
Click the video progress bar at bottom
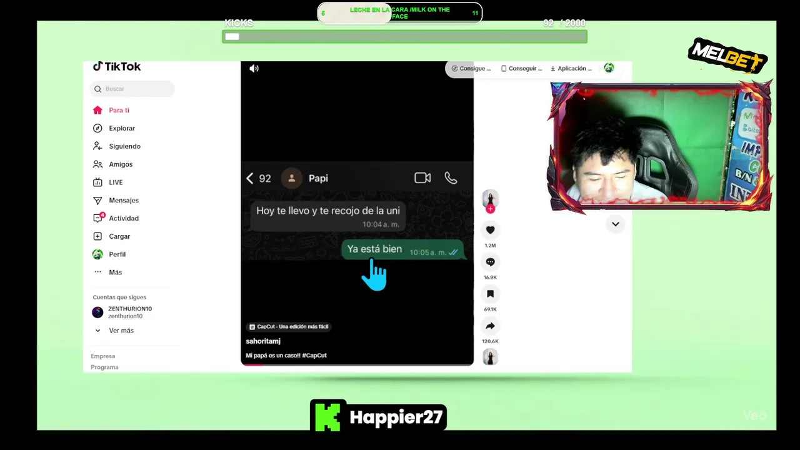[357, 364]
